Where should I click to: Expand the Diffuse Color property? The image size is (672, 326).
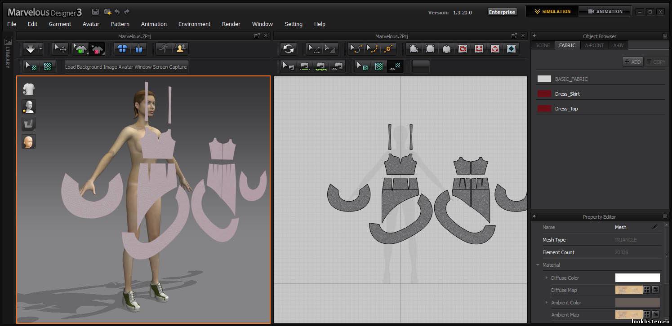click(x=547, y=278)
